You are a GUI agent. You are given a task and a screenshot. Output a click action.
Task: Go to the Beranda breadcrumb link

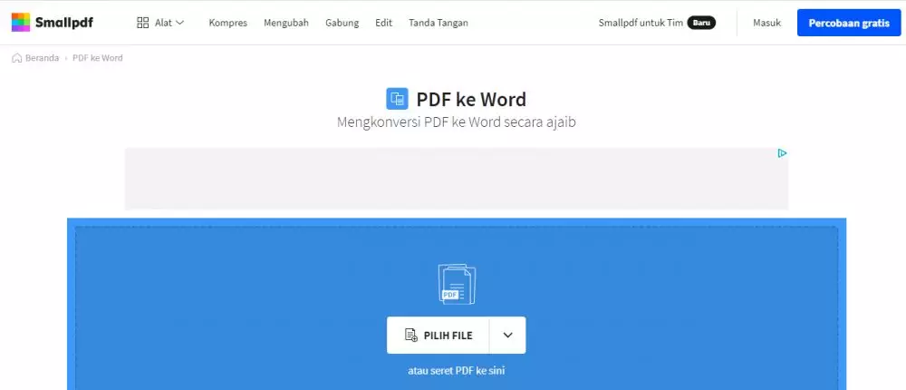(x=43, y=58)
